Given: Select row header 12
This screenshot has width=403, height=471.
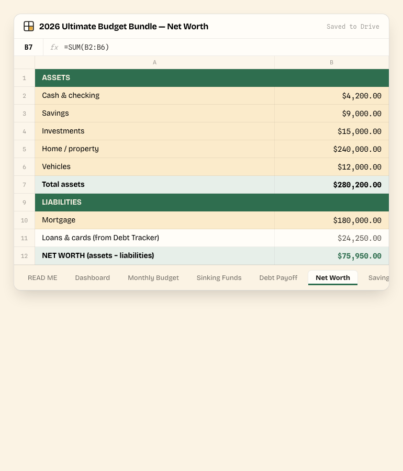Looking at the screenshot, I should coord(25,255).
